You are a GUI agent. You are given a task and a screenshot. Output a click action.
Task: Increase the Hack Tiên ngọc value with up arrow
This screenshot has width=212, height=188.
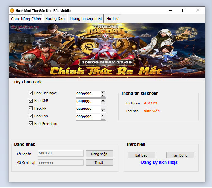click(x=103, y=92)
